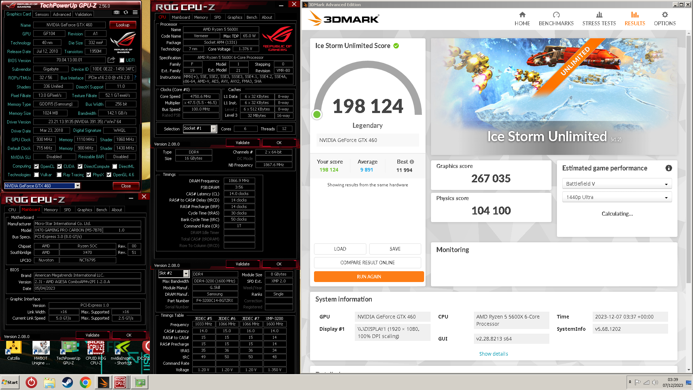This screenshot has height=390, width=693.
Task: Open the TechPowerUp GPU-Z desktop shortcut
Action: tap(68, 353)
